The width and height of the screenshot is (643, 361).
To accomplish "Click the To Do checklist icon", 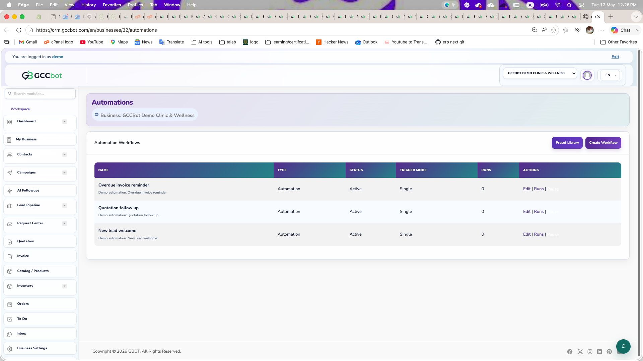I will pyautogui.click(x=10, y=319).
